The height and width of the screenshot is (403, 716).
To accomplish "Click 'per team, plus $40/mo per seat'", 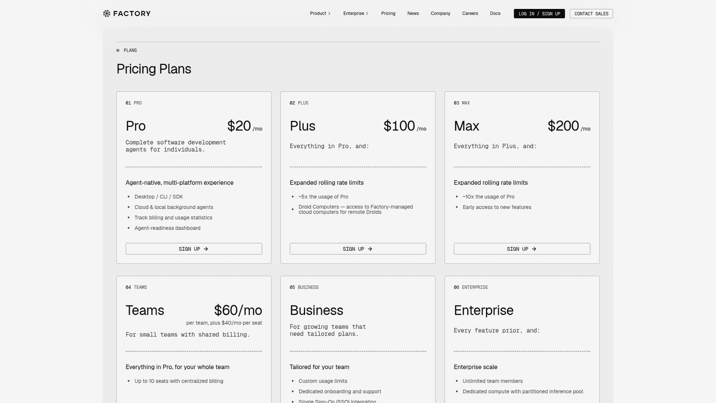I will (x=224, y=323).
